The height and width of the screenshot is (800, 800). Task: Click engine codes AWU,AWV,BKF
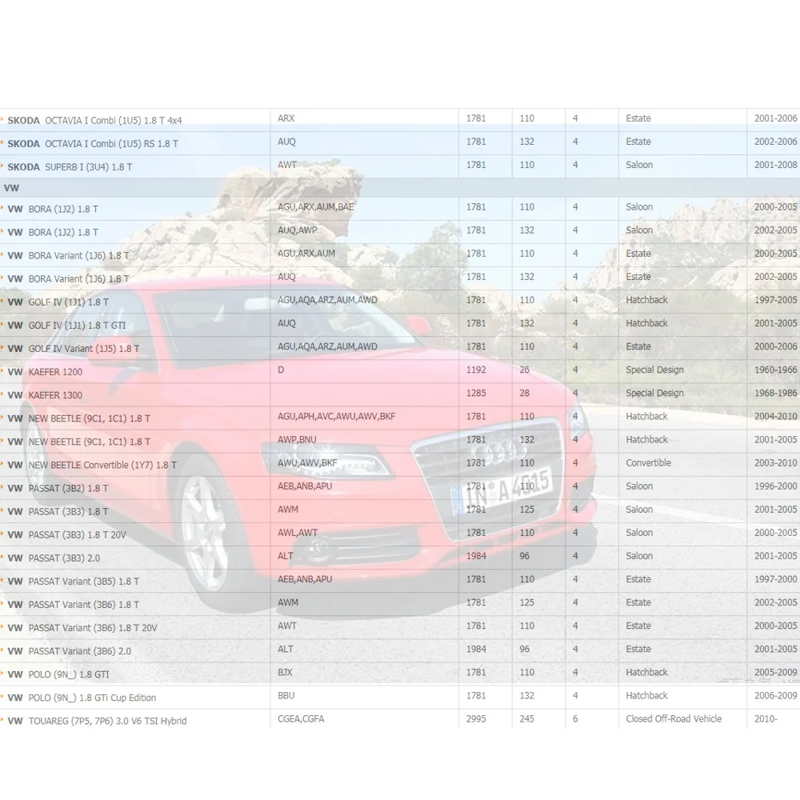[x=307, y=463]
